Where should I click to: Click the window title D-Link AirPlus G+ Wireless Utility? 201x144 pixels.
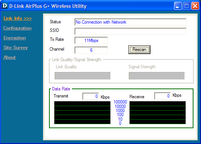click(48, 6)
